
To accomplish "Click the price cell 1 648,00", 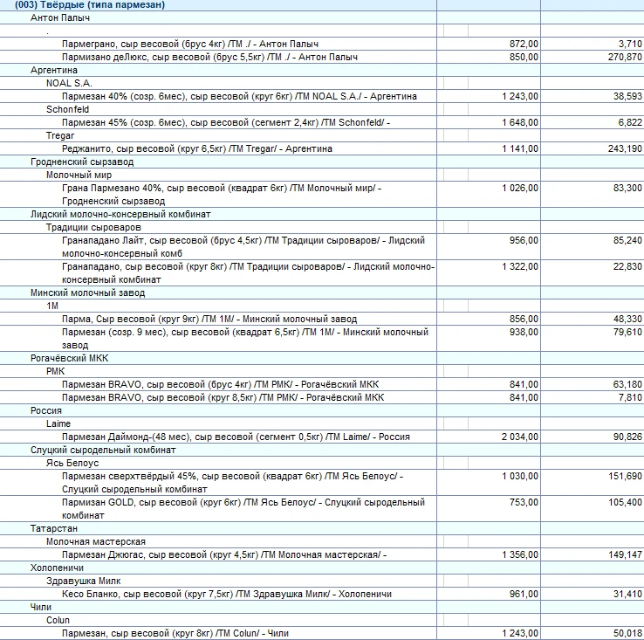I will 520,122.
